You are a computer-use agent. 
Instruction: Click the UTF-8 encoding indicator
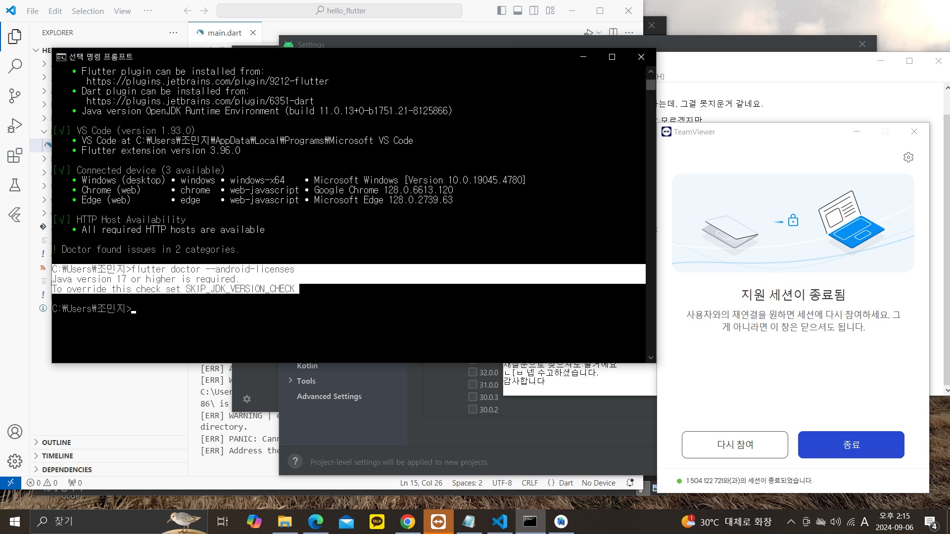click(x=502, y=483)
